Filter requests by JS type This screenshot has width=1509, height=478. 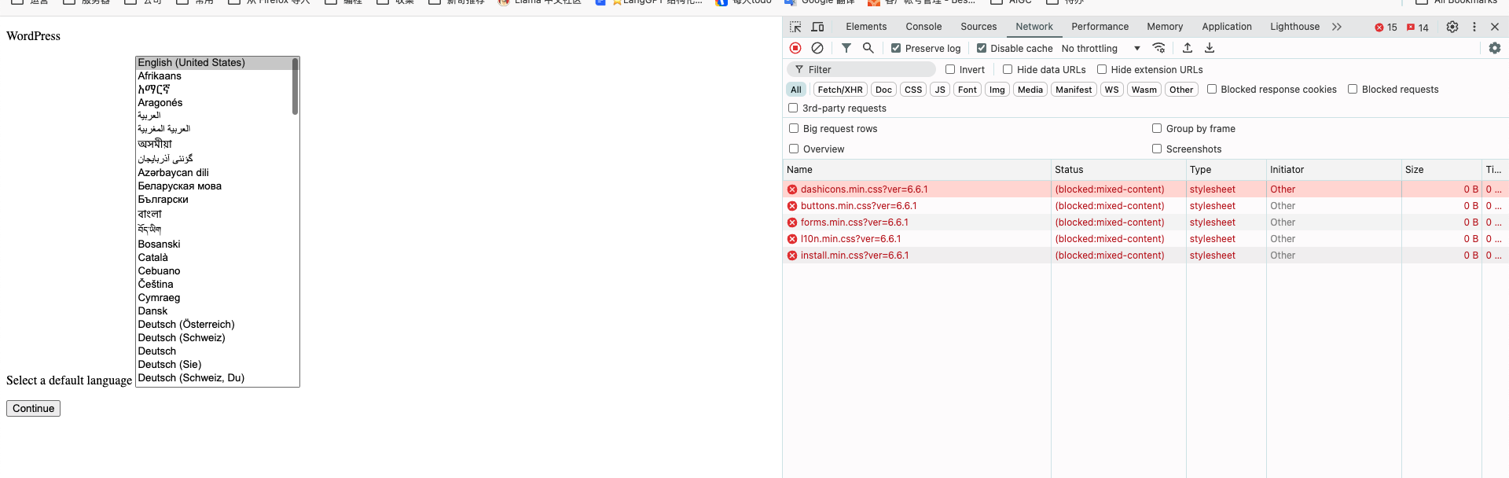(940, 90)
